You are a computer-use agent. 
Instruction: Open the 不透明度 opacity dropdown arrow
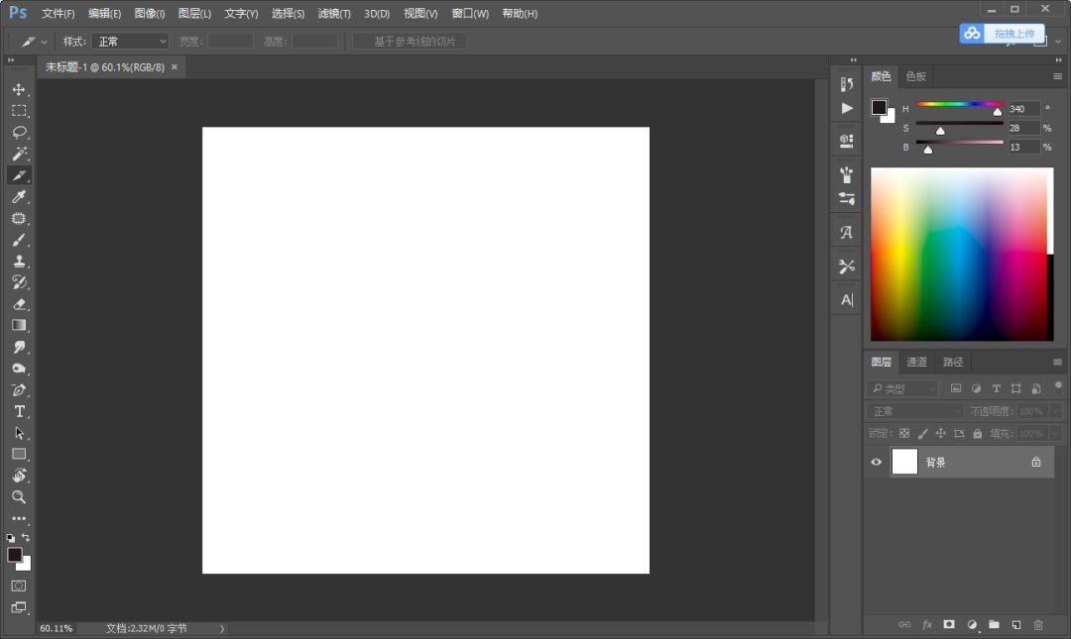click(x=1056, y=411)
